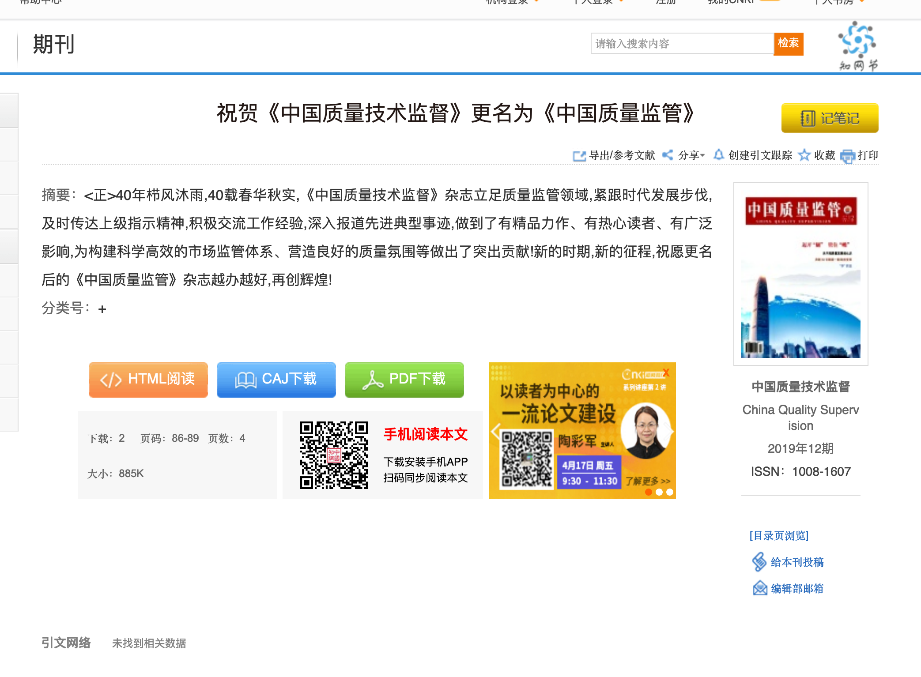921x677 pixels.
Task: Click the 收藏 favorite link
Action: [824, 155]
